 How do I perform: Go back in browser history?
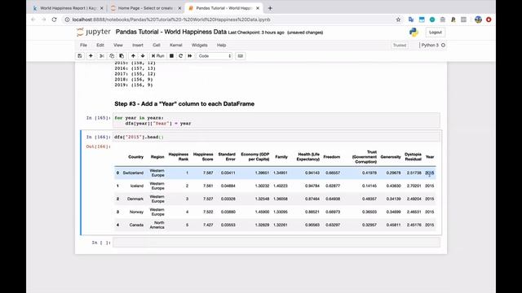(x=33, y=20)
